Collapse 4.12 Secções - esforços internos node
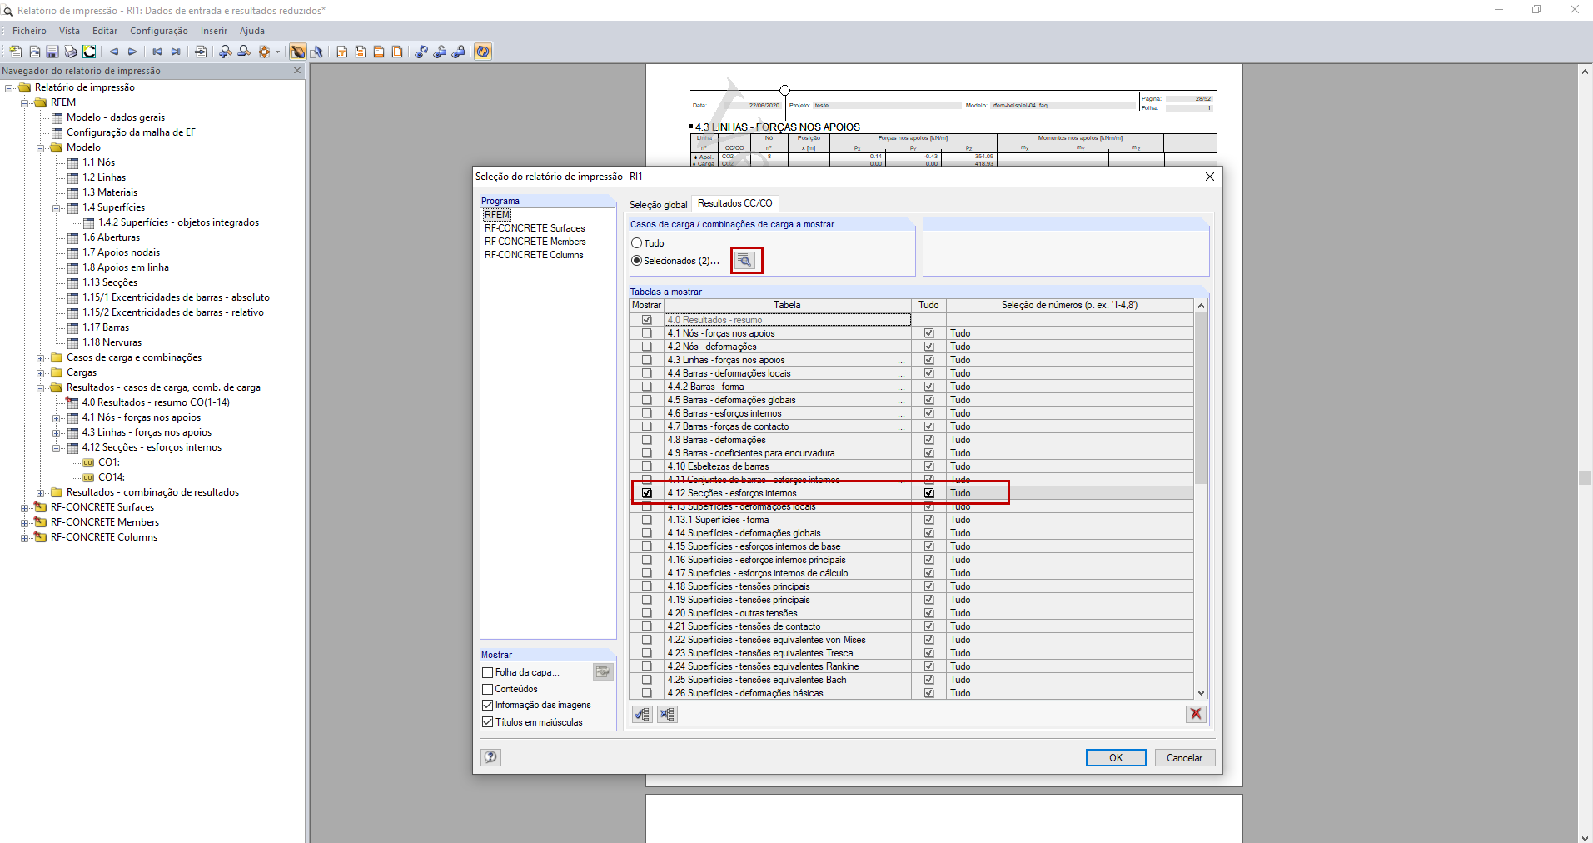Viewport: 1593px width, 843px height. click(x=57, y=447)
